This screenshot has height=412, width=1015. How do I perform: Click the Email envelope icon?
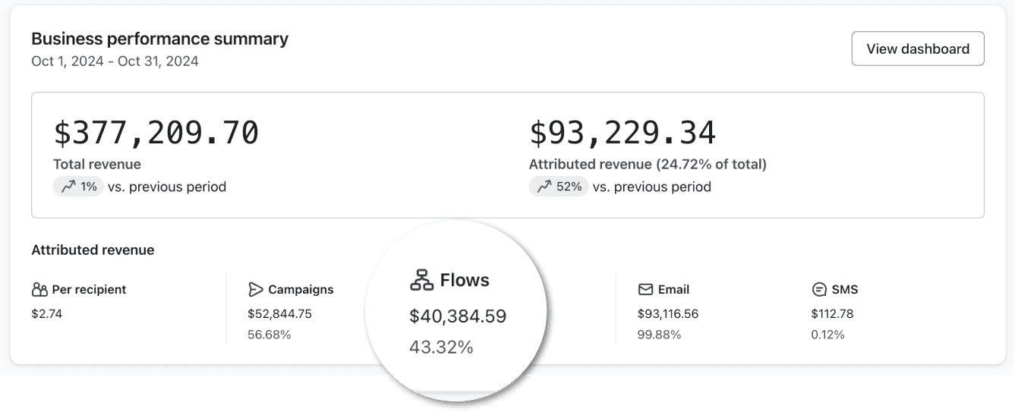(645, 290)
